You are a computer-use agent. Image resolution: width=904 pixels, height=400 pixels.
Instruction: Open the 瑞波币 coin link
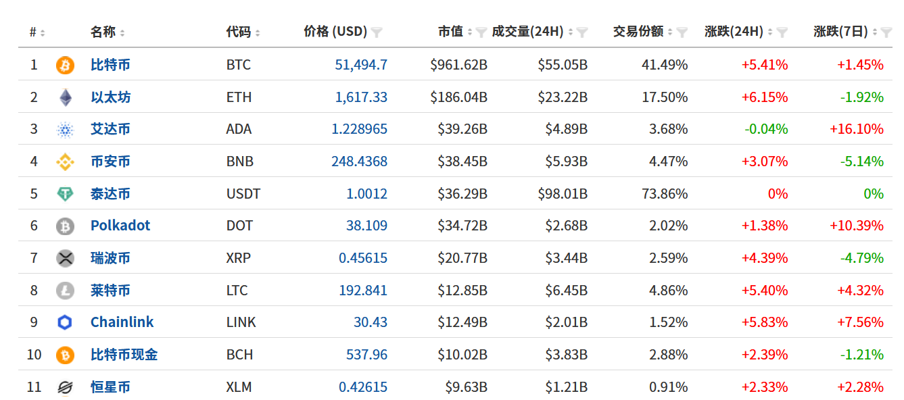point(110,258)
